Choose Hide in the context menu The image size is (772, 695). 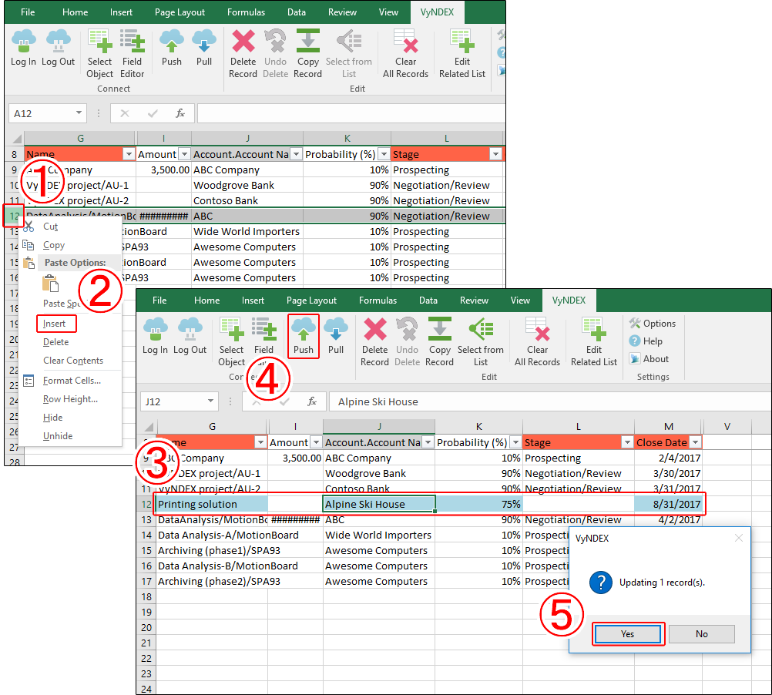pyautogui.click(x=52, y=418)
